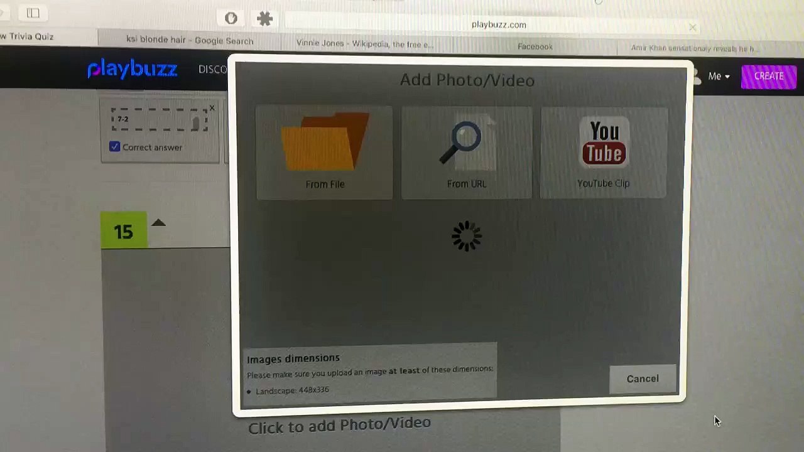The image size is (804, 452).
Task: Switch to ksi blonde hair Google Search tab
Action: click(x=190, y=40)
